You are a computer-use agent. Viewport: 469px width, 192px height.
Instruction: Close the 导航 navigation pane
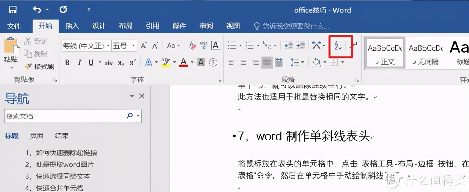[x=142, y=96]
